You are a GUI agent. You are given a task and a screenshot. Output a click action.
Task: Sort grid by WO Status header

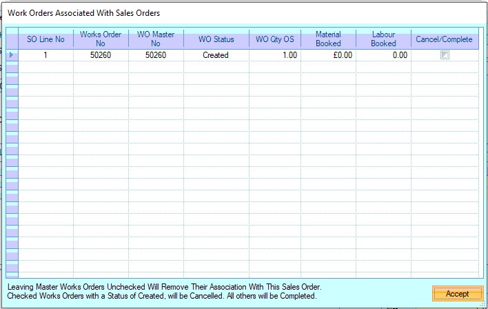216,39
